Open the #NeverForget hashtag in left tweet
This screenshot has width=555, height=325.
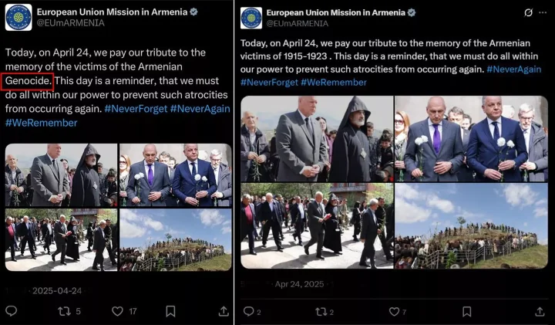click(x=136, y=109)
